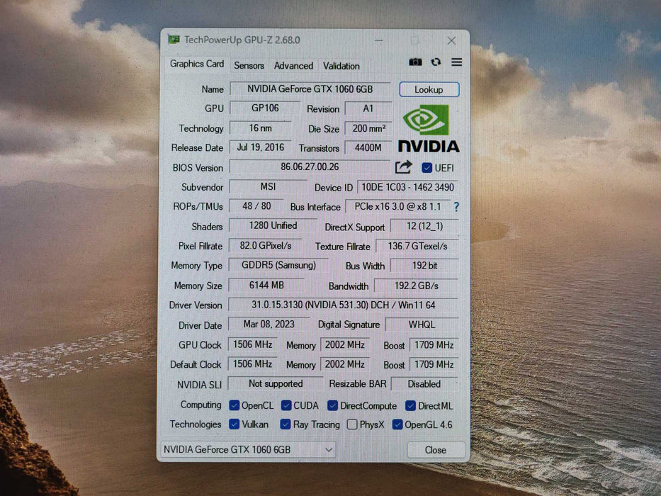Go to the Validation tab
The image size is (661, 496).
[341, 66]
